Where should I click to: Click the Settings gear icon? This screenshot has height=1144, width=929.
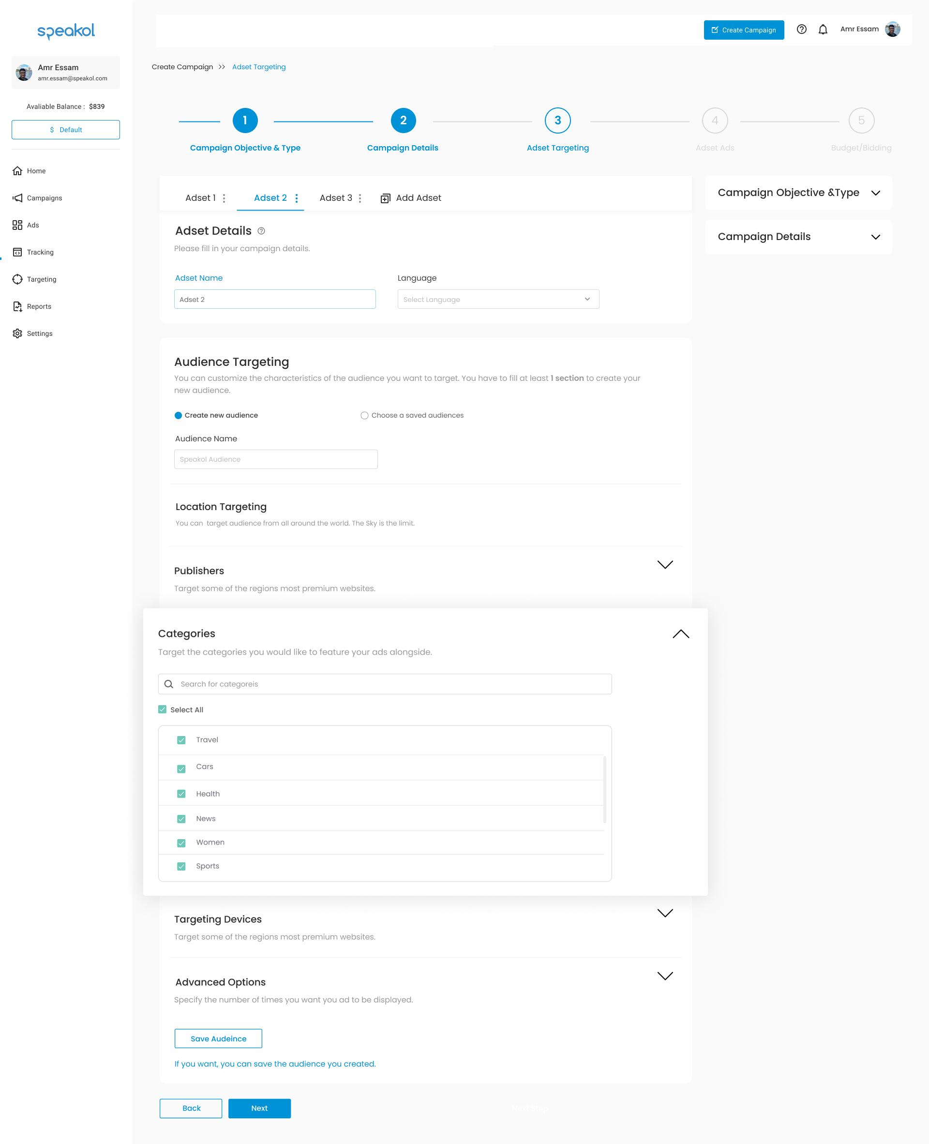17,333
